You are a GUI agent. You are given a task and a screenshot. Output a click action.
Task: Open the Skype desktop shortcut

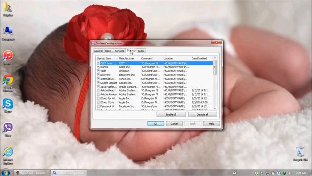click(x=8, y=106)
